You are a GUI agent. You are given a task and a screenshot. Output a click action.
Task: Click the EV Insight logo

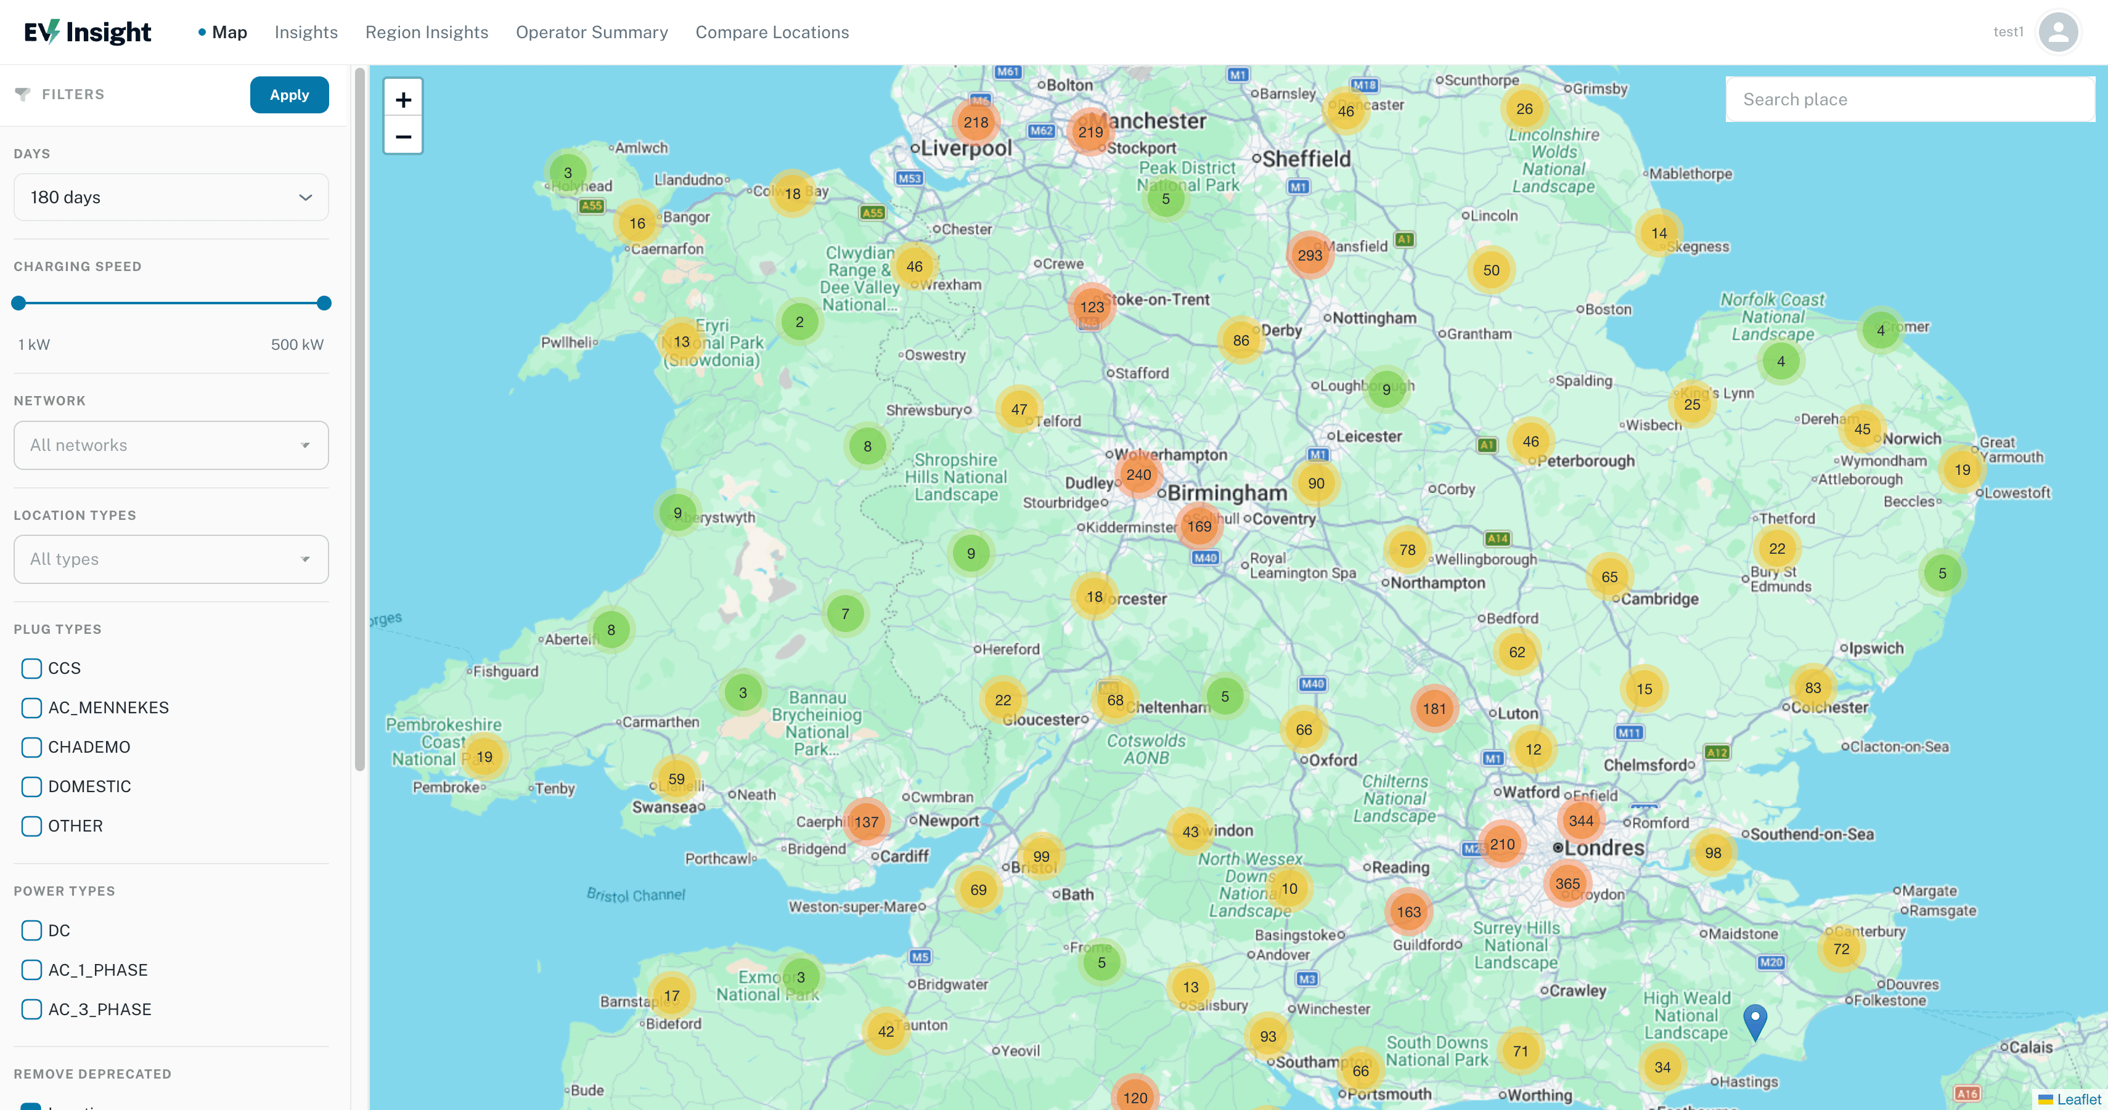pos(88,32)
